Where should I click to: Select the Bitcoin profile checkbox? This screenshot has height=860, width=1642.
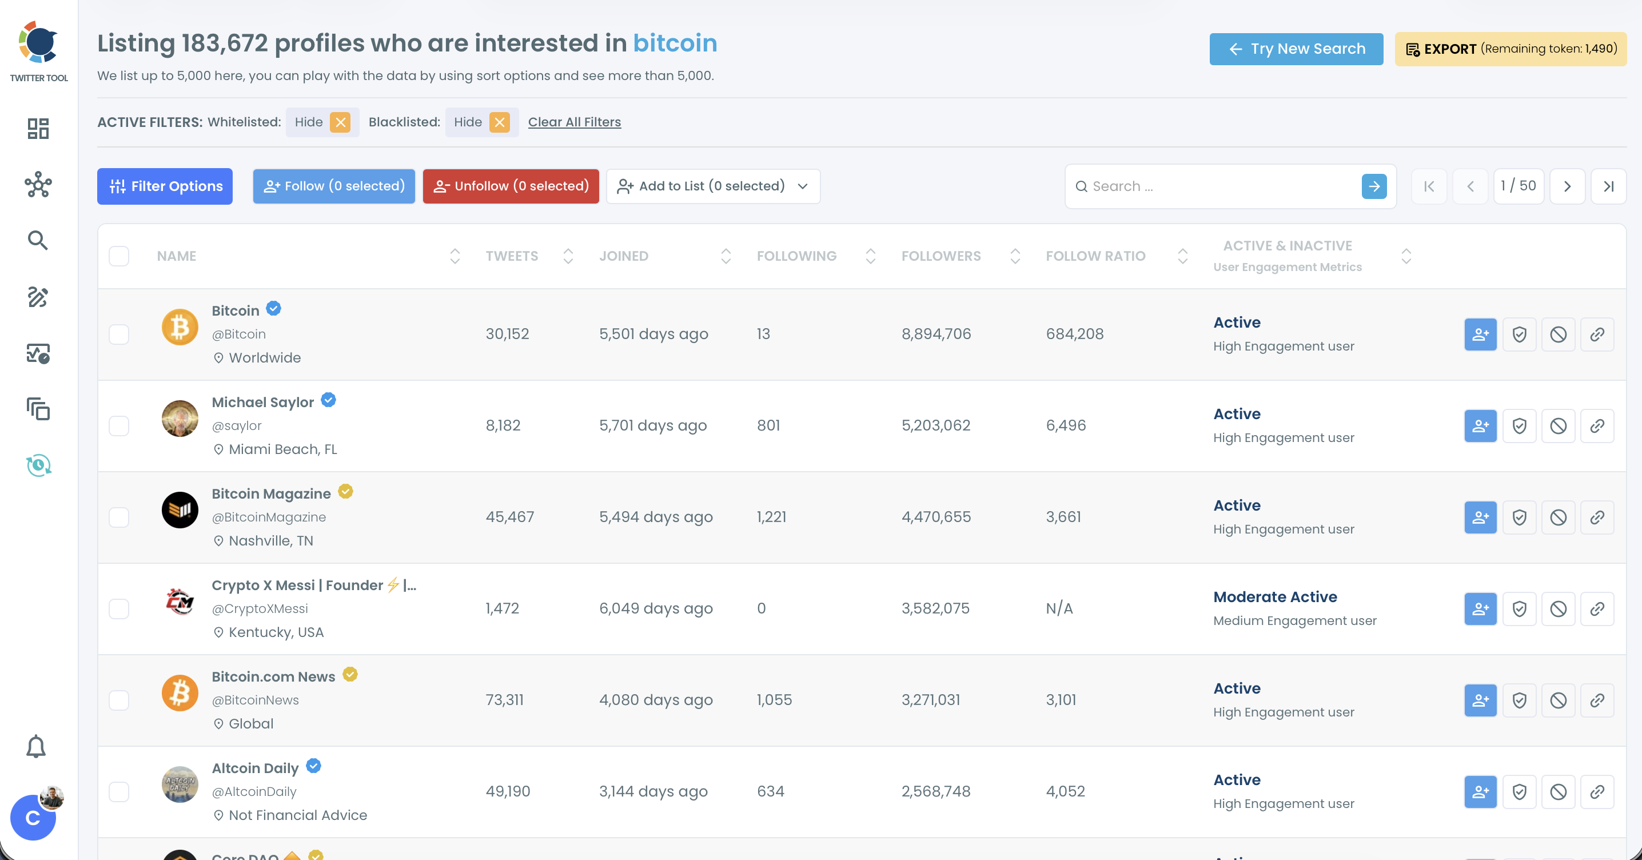point(118,334)
